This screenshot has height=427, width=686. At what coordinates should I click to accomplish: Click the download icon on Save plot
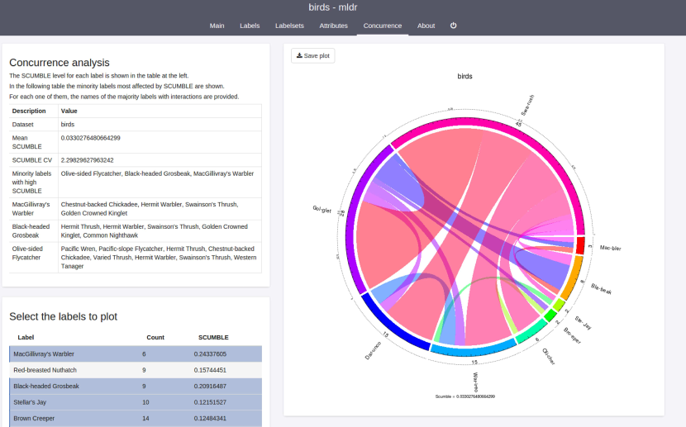[x=299, y=55]
